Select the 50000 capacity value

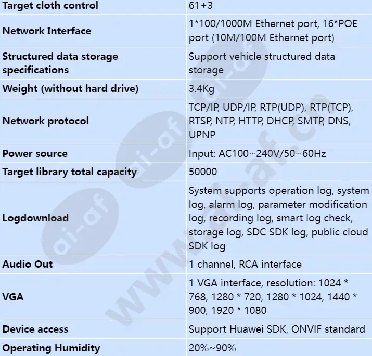coord(203,172)
